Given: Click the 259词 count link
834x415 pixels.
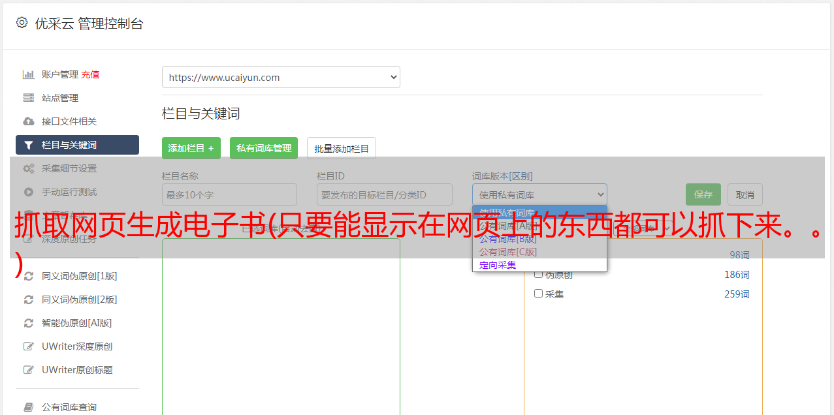Looking at the screenshot, I should [x=737, y=294].
